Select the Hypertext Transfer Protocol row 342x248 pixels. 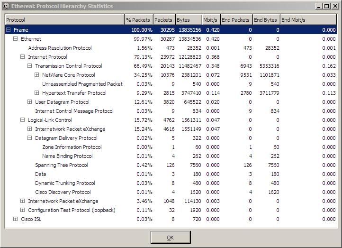pyautogui.click(x=171, y=93)
